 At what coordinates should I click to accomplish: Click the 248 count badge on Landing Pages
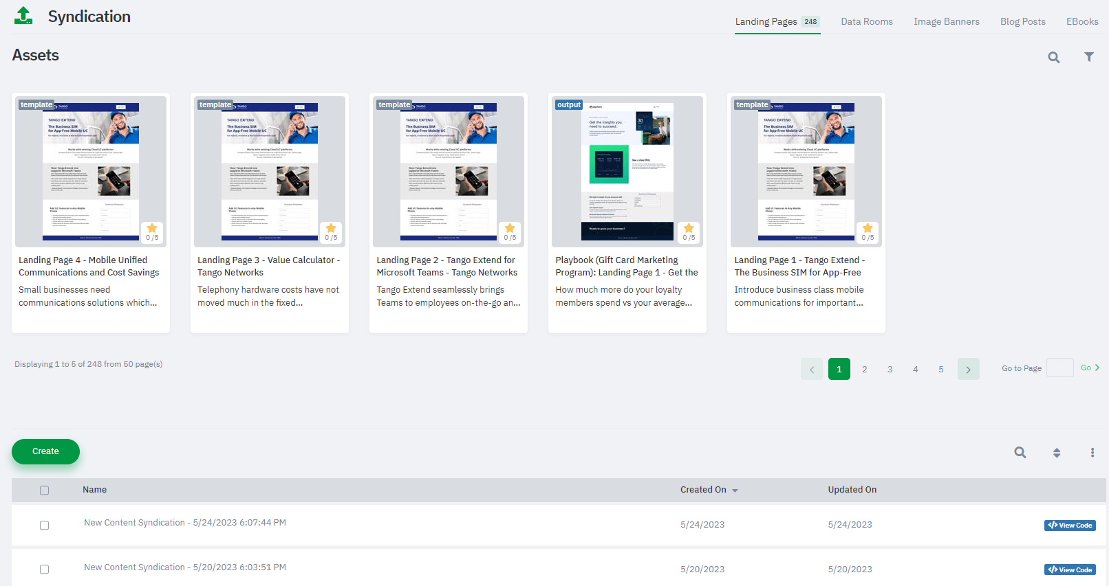click(811, 22)
